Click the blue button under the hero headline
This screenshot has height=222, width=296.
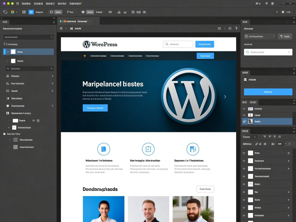coord(95,108)
